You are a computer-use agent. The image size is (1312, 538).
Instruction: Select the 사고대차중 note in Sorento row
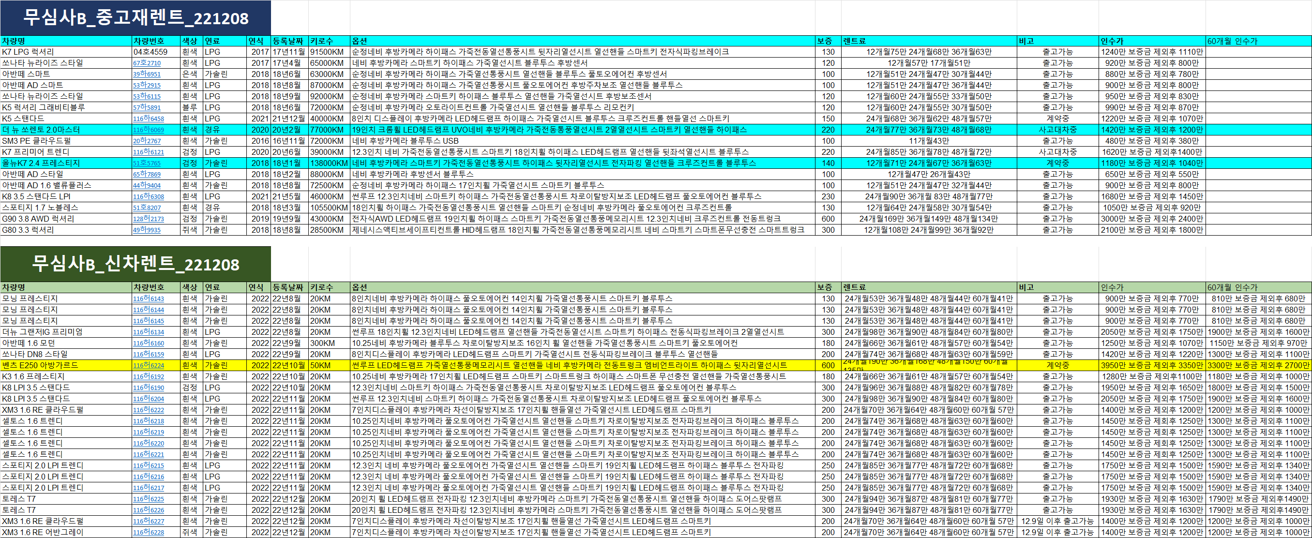pos(1057,130)
